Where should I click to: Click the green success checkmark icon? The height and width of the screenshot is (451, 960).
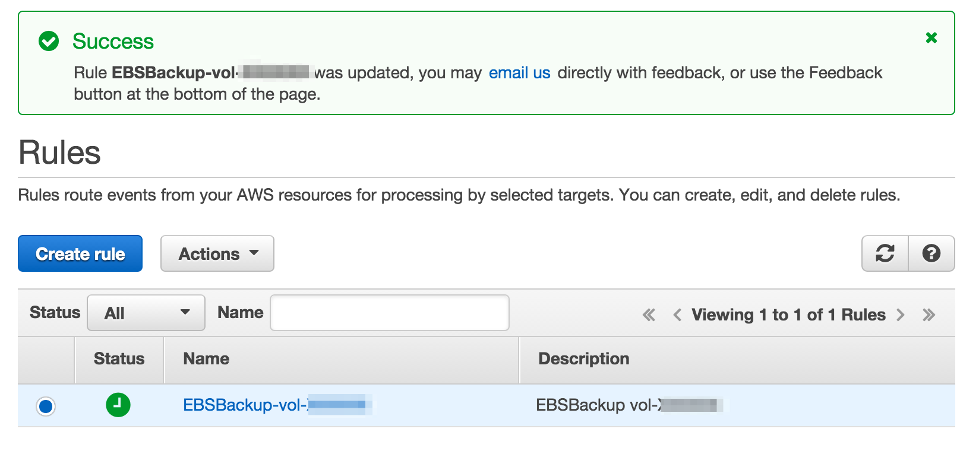[x=49, y=41]
